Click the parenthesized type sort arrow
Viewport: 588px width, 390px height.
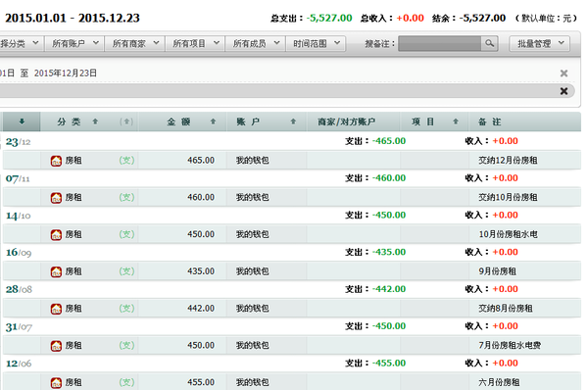(126, 122)
